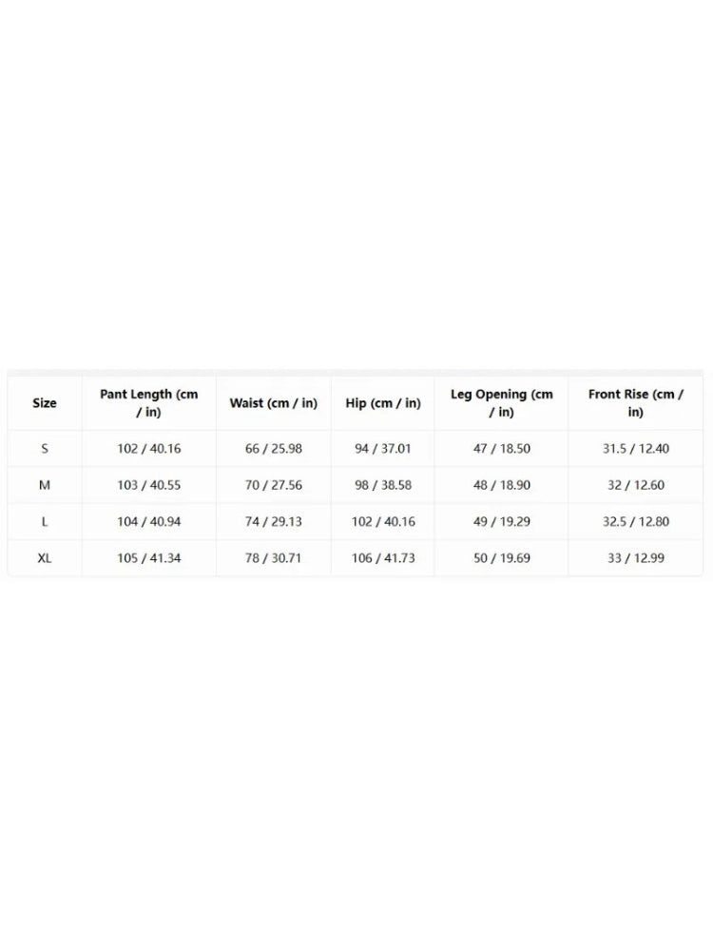This screenshot has height=951, width=713.
Task: Select the 66 / 25.98 waist cell
Action: pyautogui.click(x=274, y=449)
